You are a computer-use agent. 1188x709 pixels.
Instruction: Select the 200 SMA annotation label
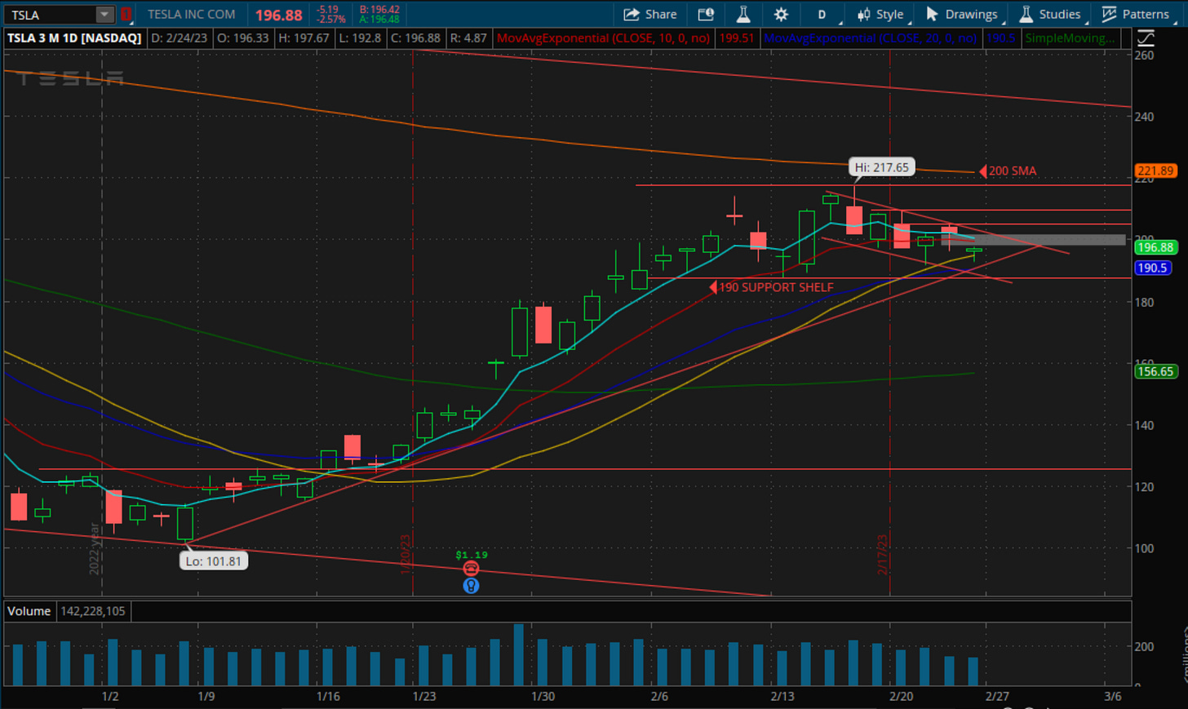coord(1013,171)
